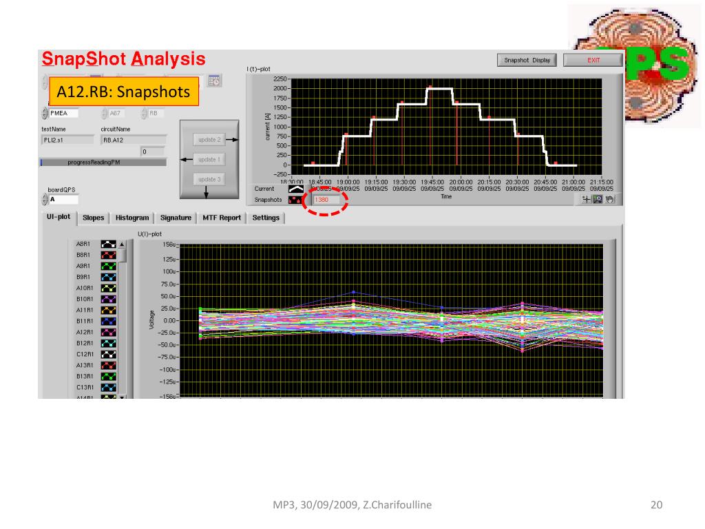Click the A10R1 plot legend icon
The width and height of the screenshot is (705, 529).
108,288
